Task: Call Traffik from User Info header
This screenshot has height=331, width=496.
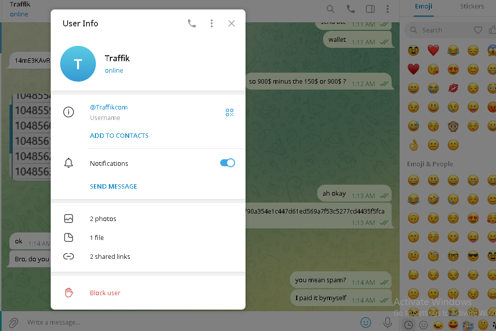Action: 192,23
